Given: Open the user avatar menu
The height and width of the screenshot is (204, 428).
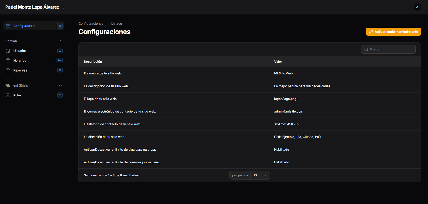Looking at the screenshot, I should point(417,7).
